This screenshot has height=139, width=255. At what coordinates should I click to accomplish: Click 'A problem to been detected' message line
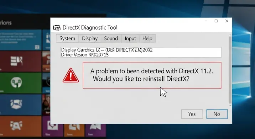(152, 71)
